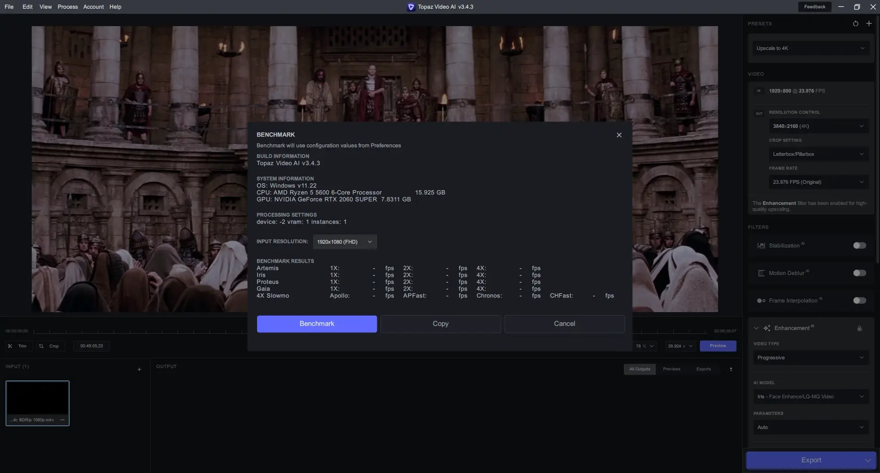Click the Stabilization hand icon

pyautogui.click(x=761, y=246)
